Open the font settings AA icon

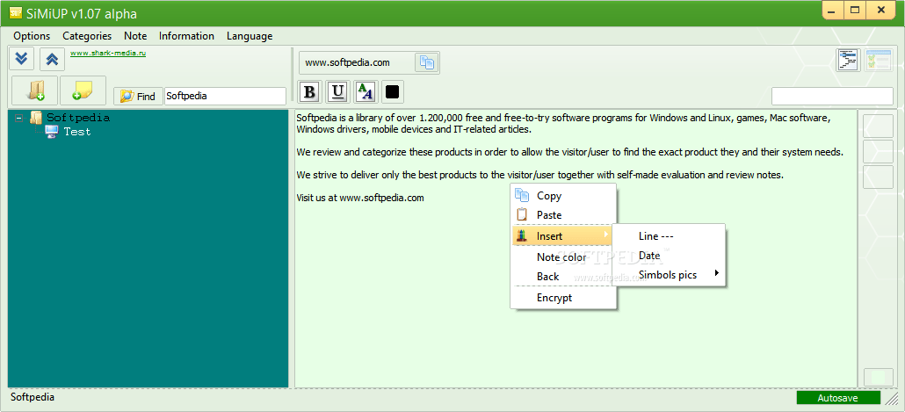tap(366, 91)
